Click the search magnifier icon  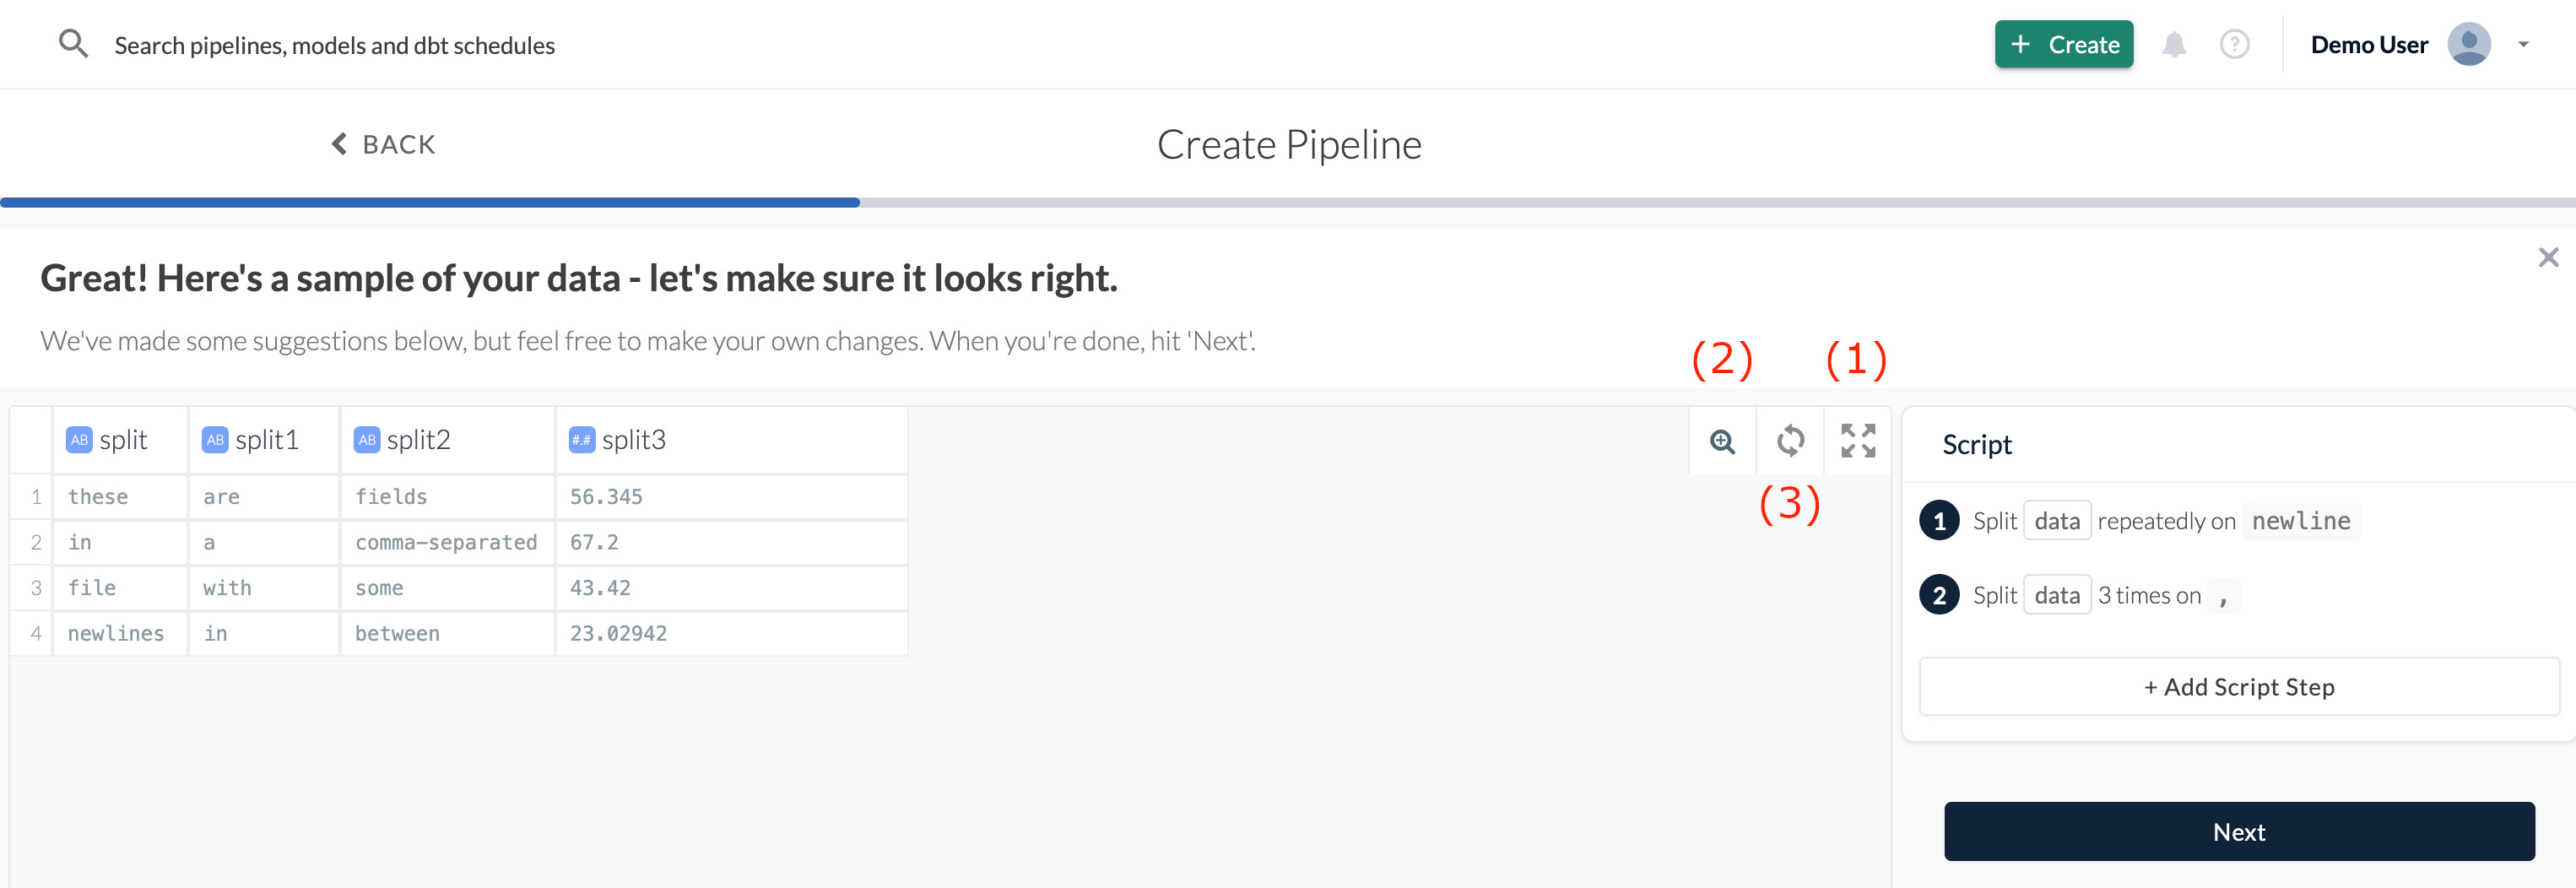pos(73,44)
